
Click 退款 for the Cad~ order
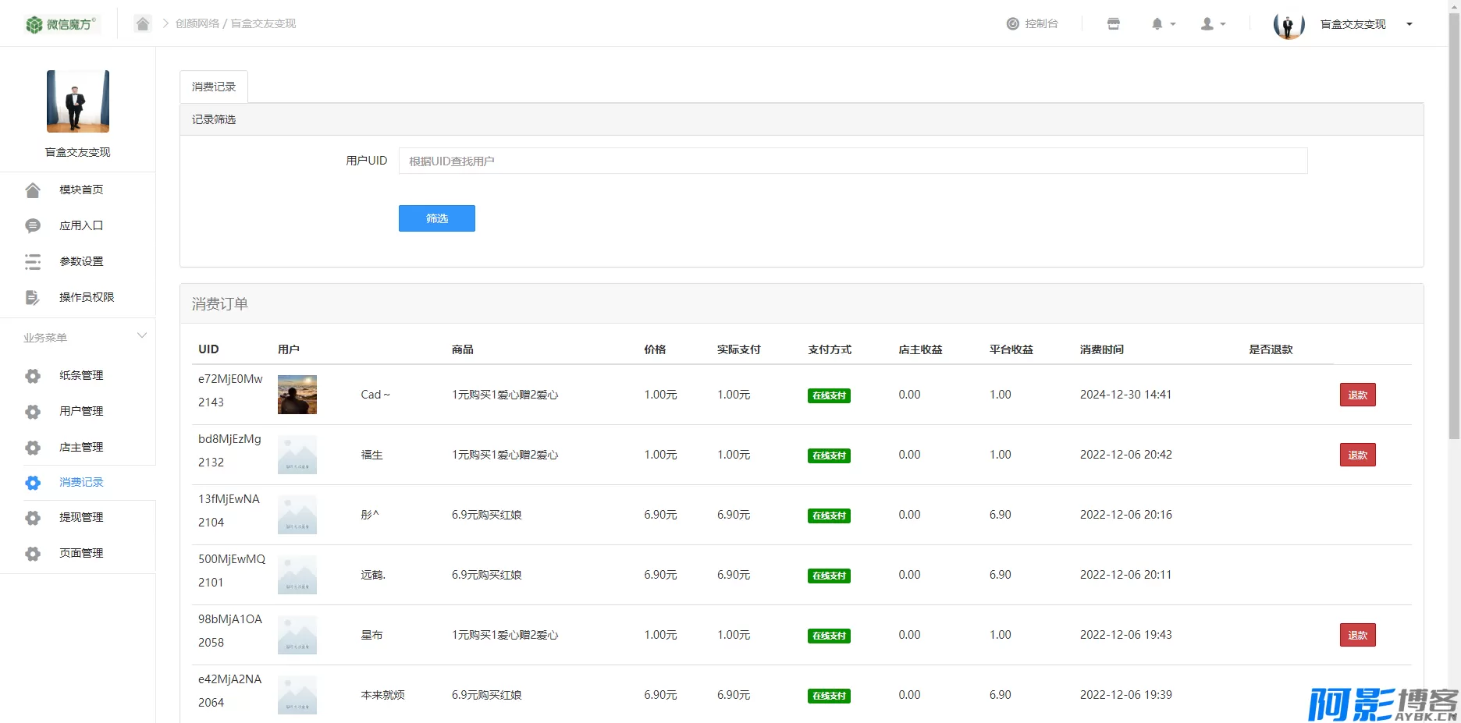click(1357, 395)
